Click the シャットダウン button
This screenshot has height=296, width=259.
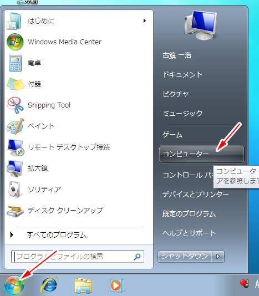[185, 257]
